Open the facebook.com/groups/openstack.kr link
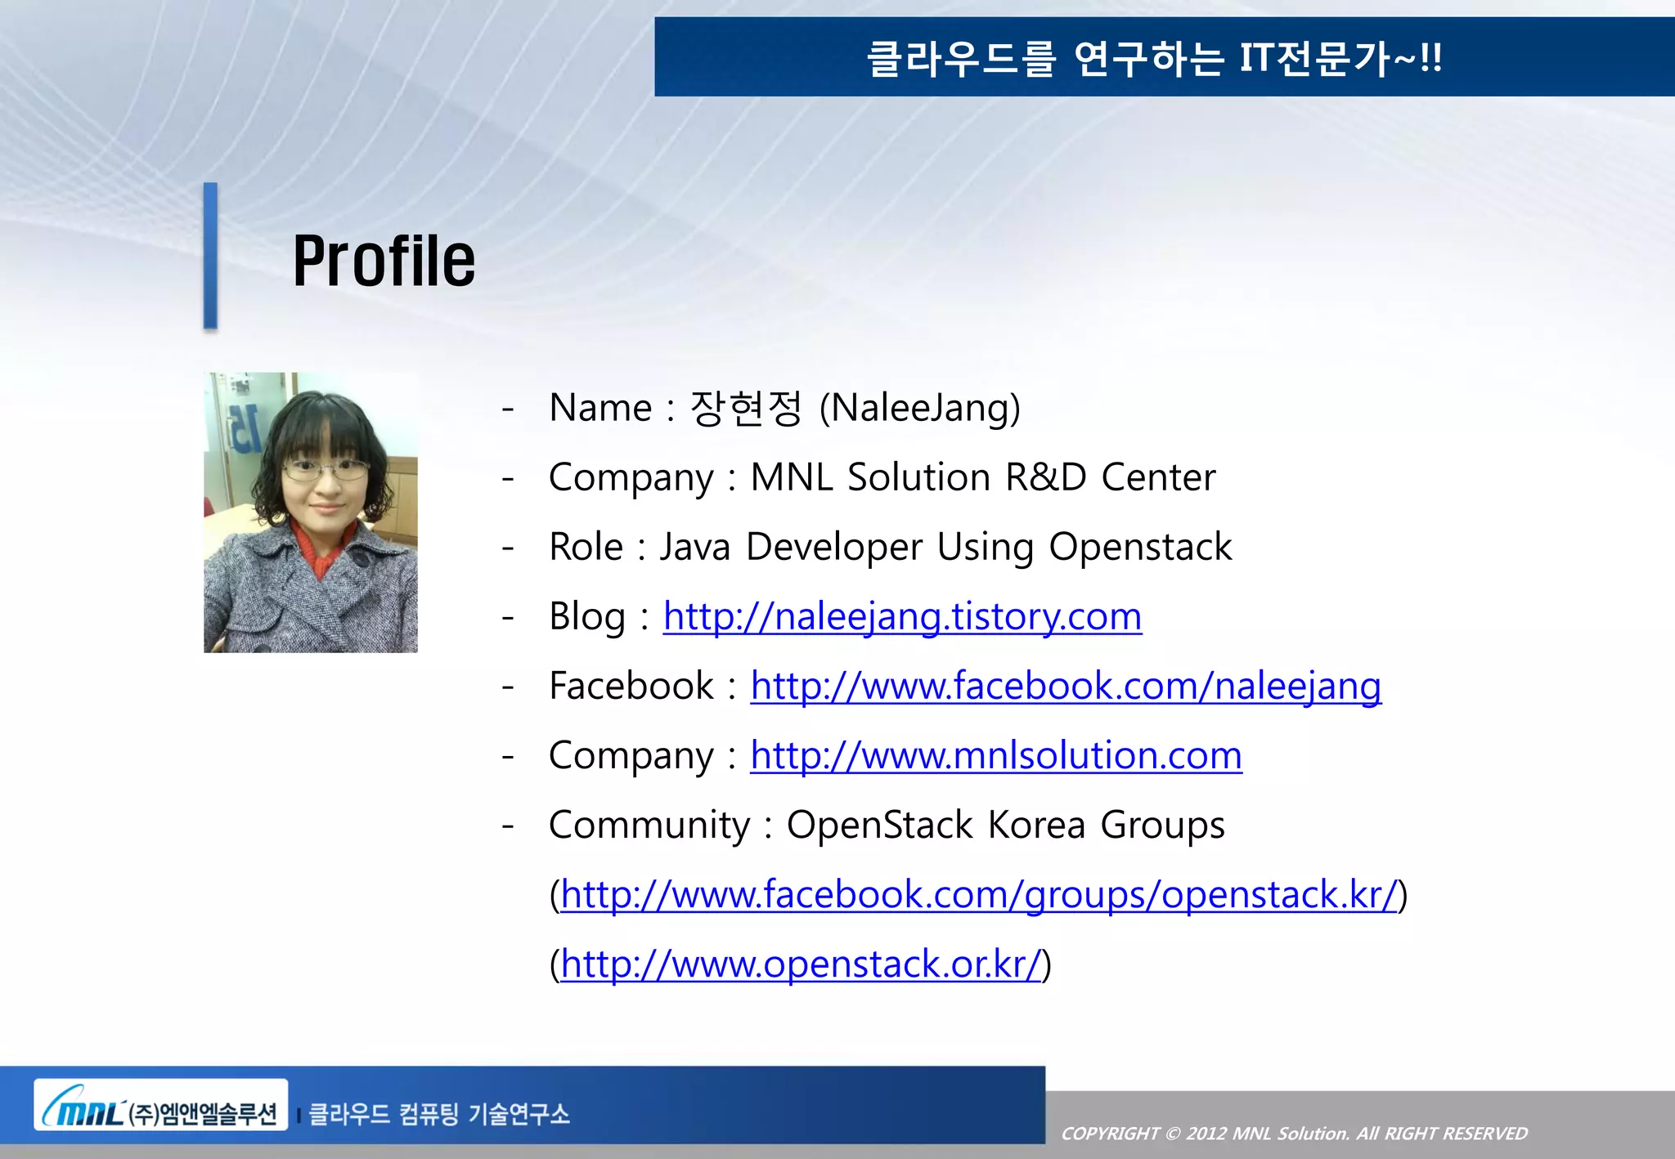 [x=978, y=894]
